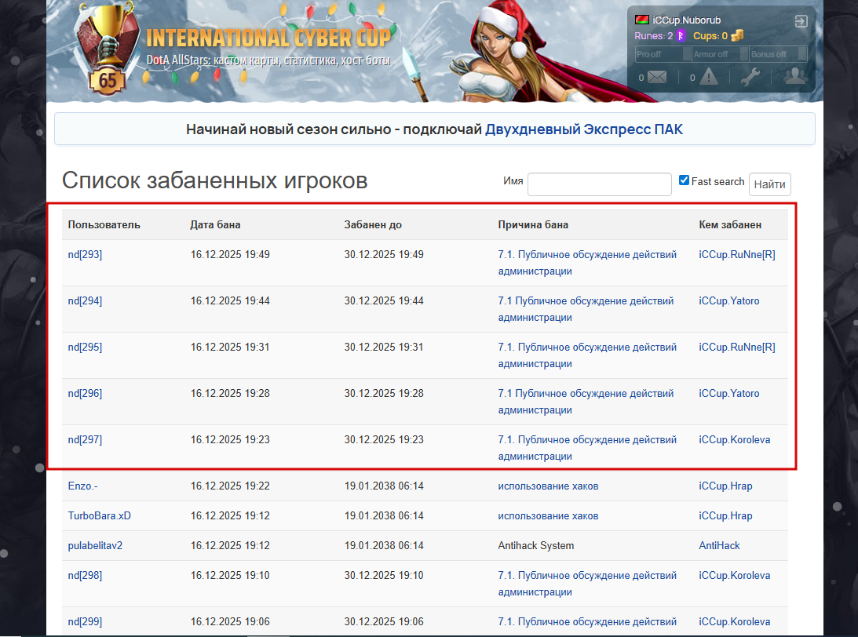This screenshot has width=858, height=637.
Task: Open player nd[295] profile
Action: (85, 348)
